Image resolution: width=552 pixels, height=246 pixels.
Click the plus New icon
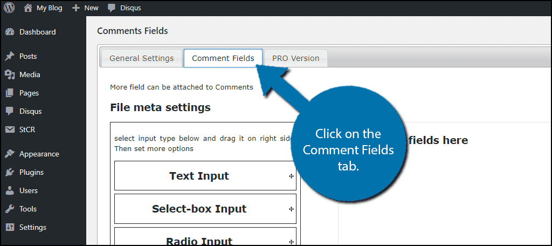(x=76, y=8)
